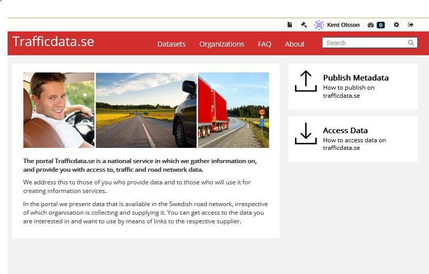Click the document page icon in top bar
Image resolution: width=429 pixels, height=274 pixels.
290,25
